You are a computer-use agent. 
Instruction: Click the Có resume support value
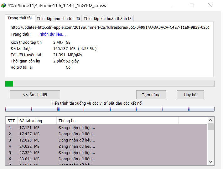coord(68,67)
